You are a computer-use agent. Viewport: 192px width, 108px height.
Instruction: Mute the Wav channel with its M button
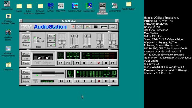[102, 47]
